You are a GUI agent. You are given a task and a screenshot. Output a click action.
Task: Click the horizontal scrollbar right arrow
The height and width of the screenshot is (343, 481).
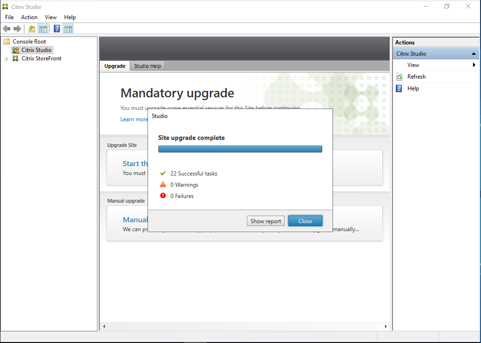[x=385, y=327]
